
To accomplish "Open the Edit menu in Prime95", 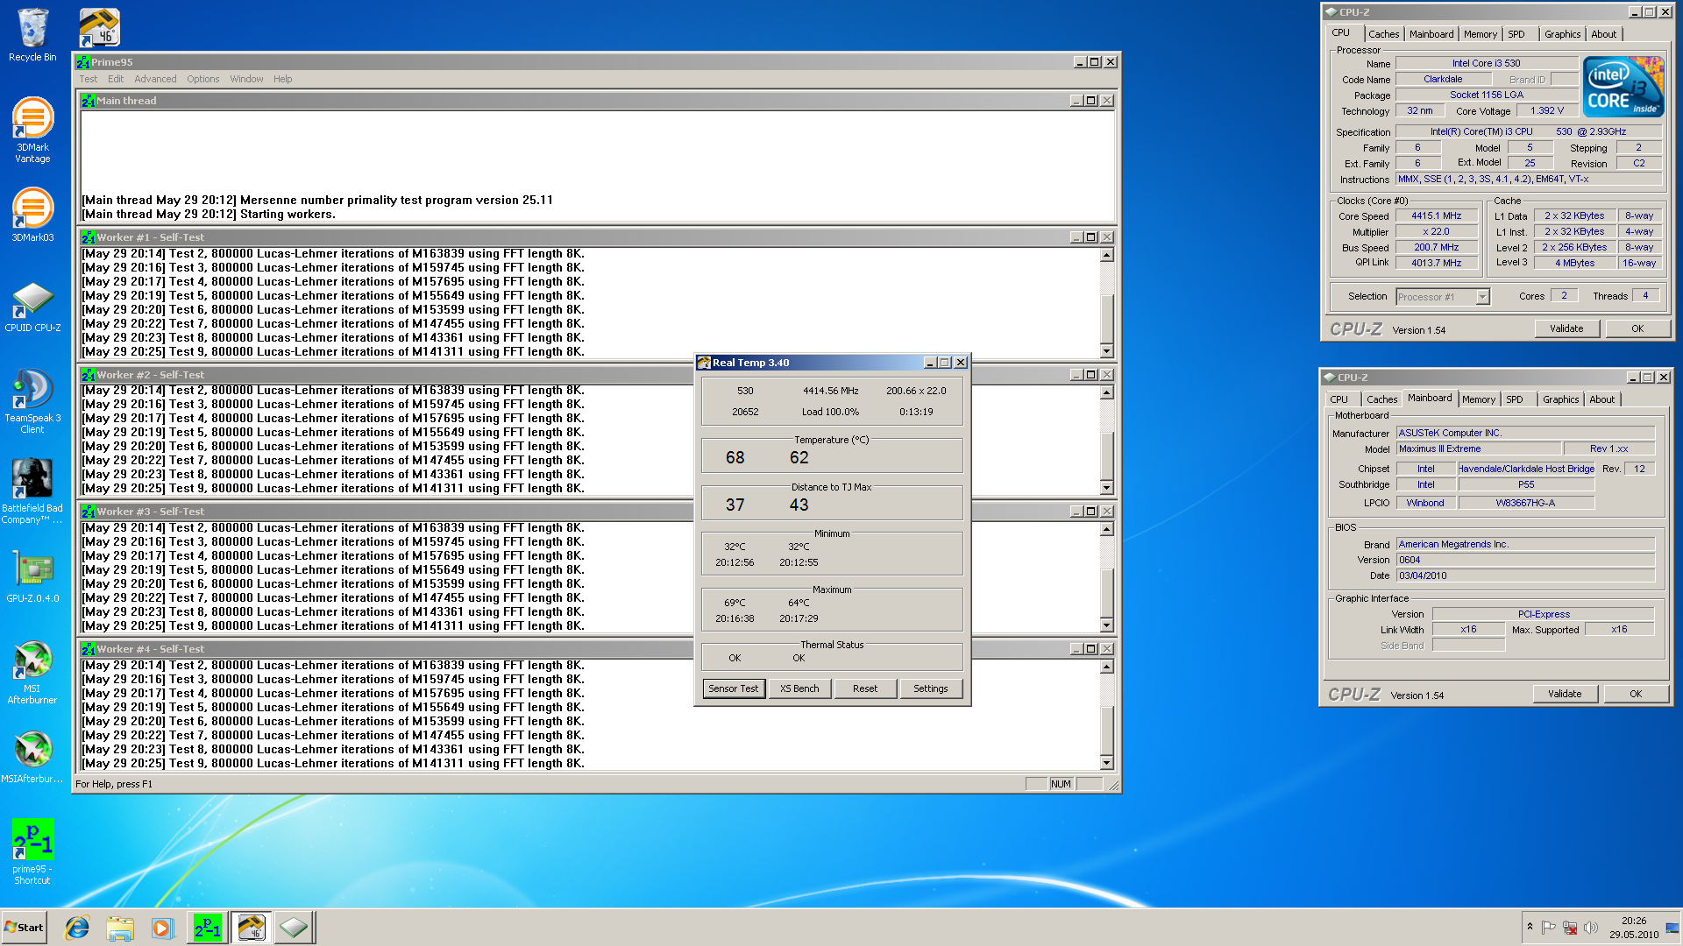I will 116,79.
